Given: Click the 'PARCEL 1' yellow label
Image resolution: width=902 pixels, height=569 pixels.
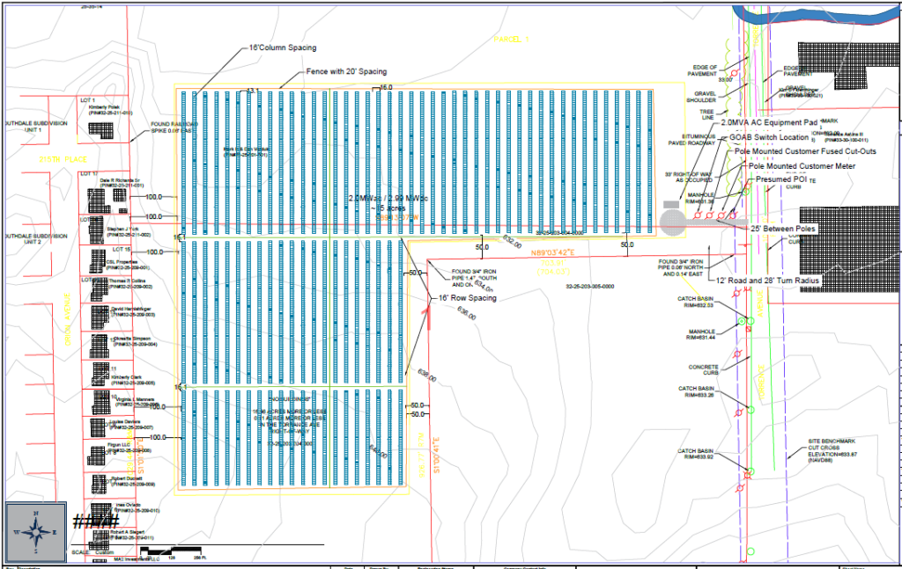Looking at the screenshot, I should pos(511,40).
